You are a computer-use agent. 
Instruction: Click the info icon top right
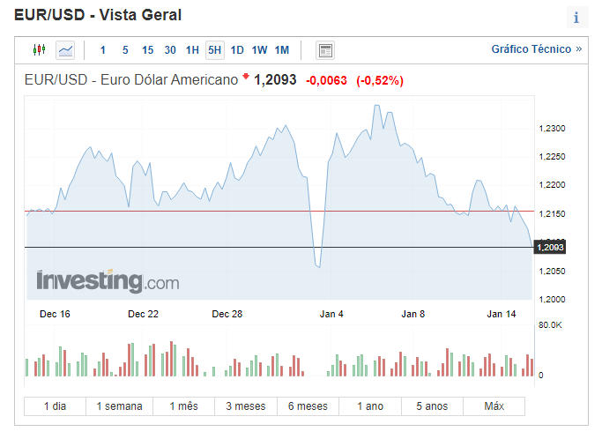576,17
